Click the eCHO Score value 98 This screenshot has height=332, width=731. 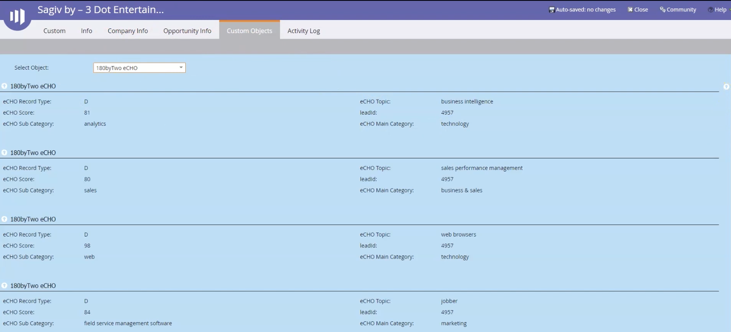click(87, 245)
